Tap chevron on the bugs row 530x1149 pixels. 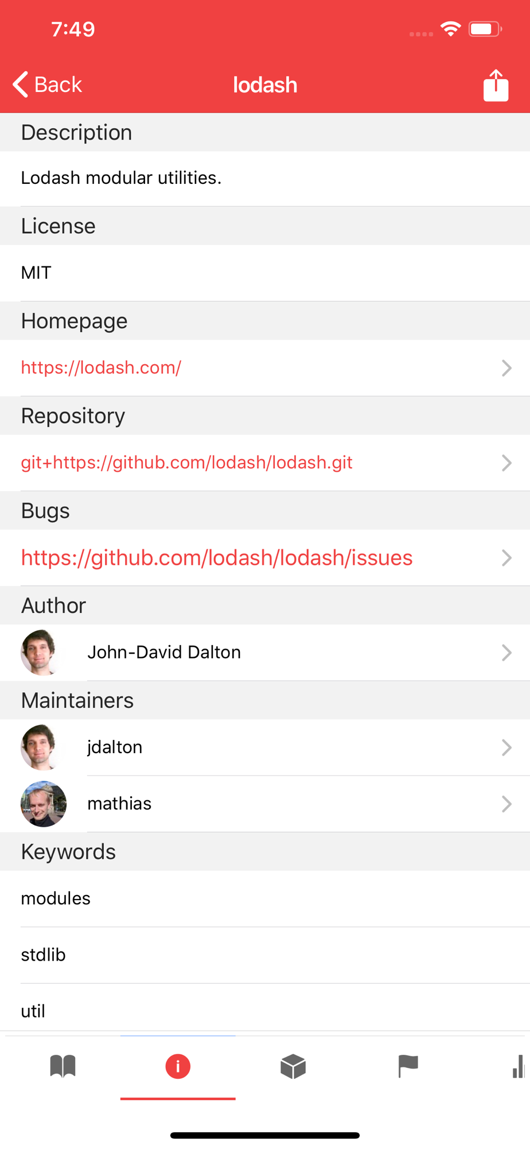coord(506,558)
